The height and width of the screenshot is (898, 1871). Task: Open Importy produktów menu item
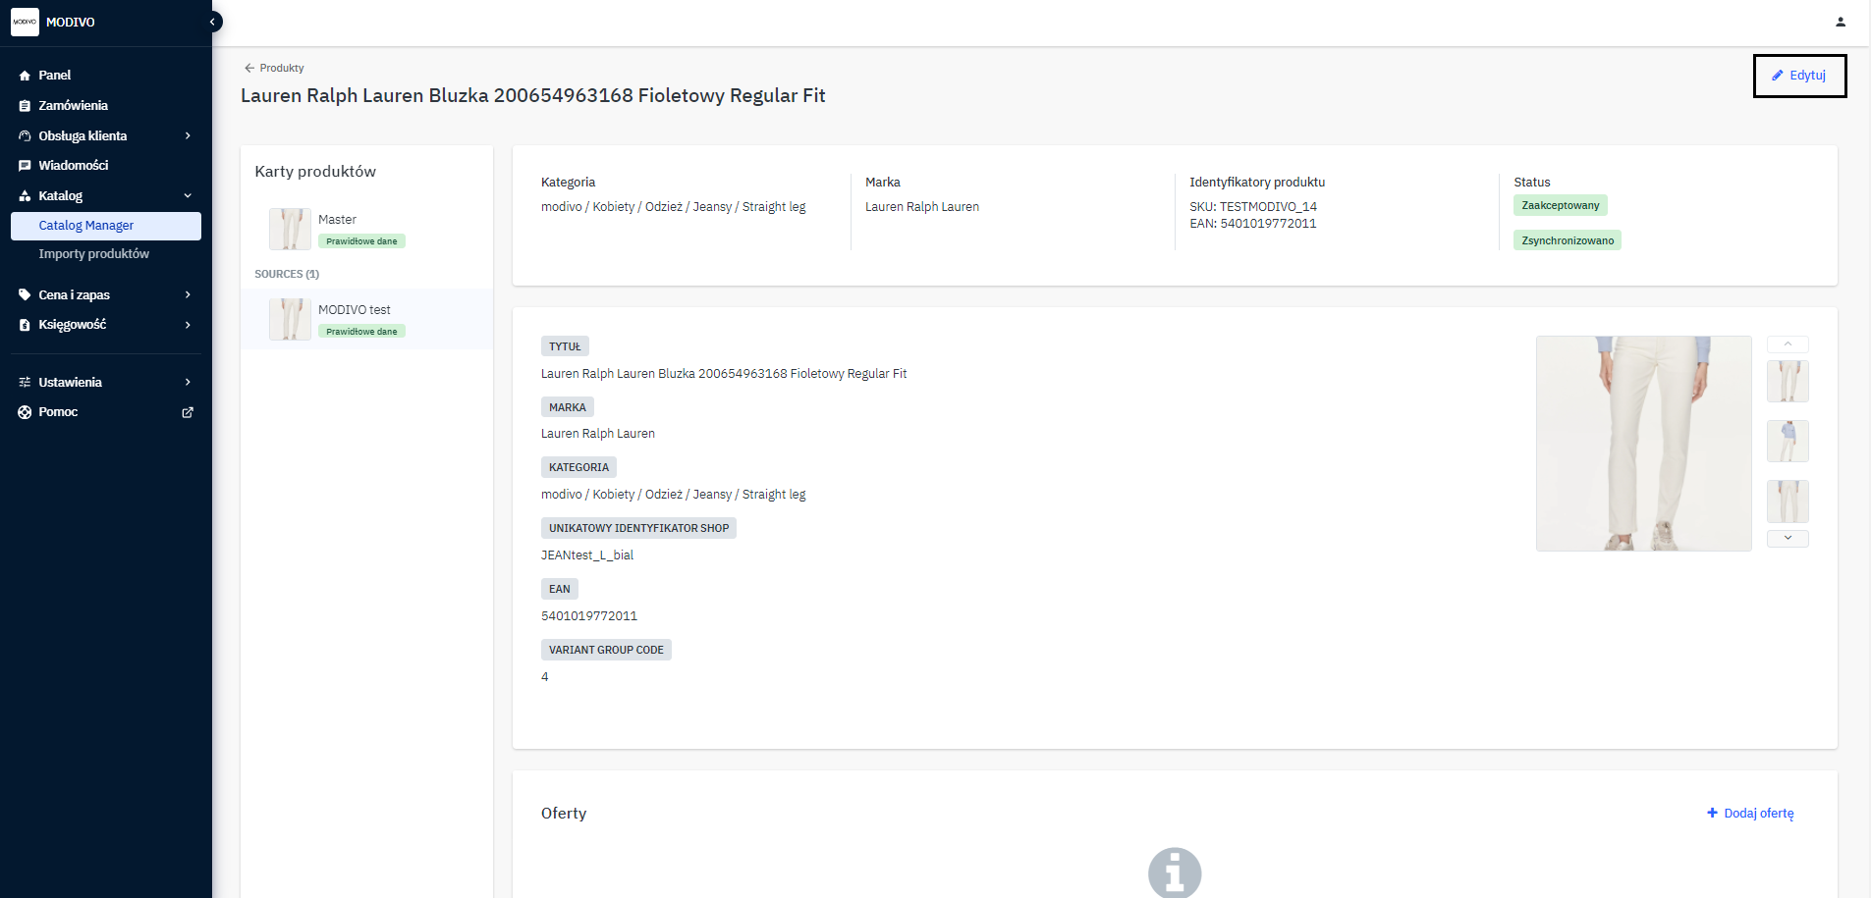pyautogui.click(x=94, y=254)
